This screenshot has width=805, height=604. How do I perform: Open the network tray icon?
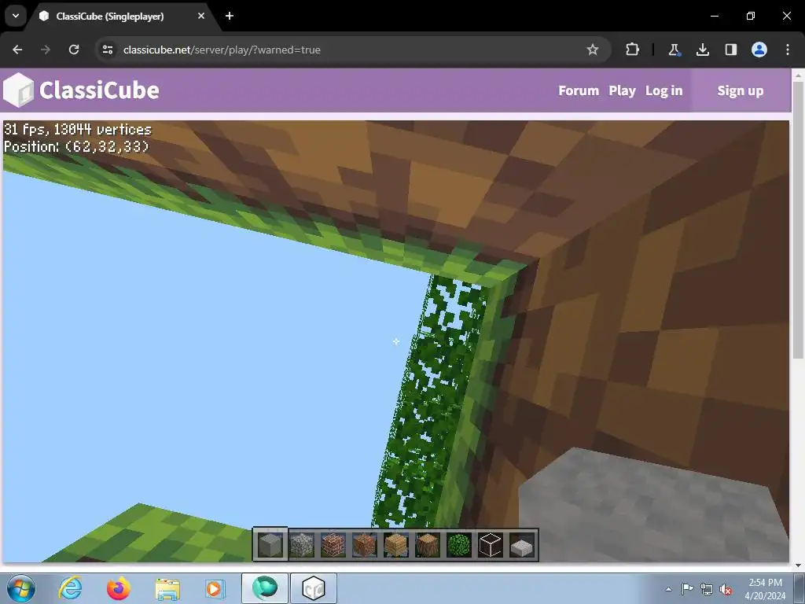coord(707,589)
